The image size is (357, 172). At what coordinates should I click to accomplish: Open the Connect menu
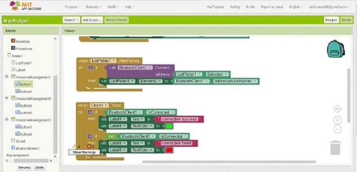point(93,7)
